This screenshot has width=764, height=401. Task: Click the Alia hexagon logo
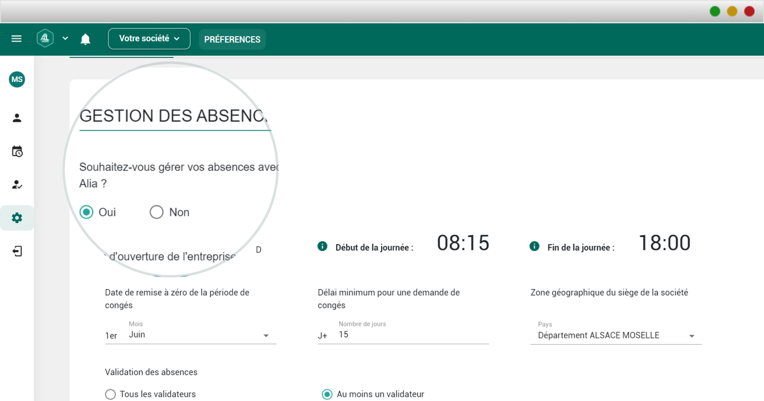45,38
